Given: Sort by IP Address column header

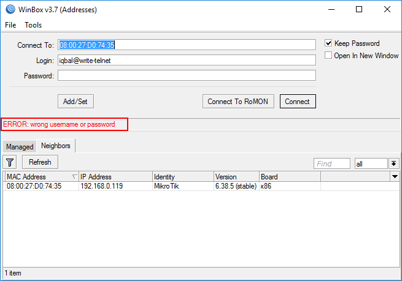Looking at the screenshot, I should point(115,177).
